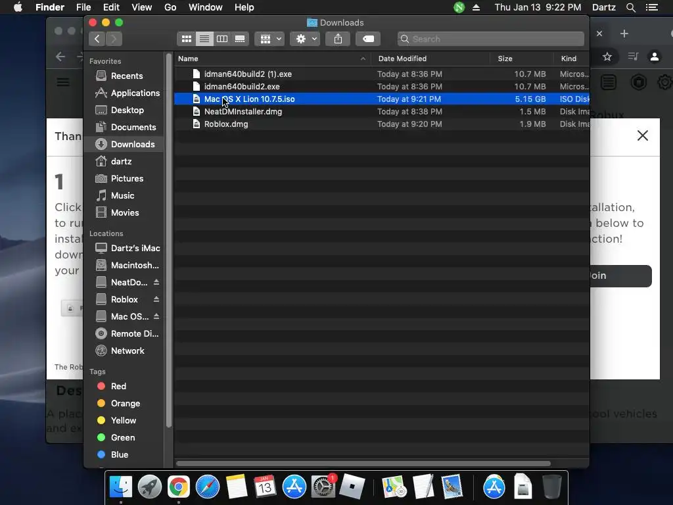Select Mac OS X Lion 10.7.5.iso file

382,99
